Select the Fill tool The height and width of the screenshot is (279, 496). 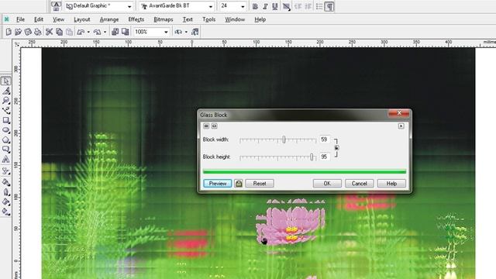(5, 201)
